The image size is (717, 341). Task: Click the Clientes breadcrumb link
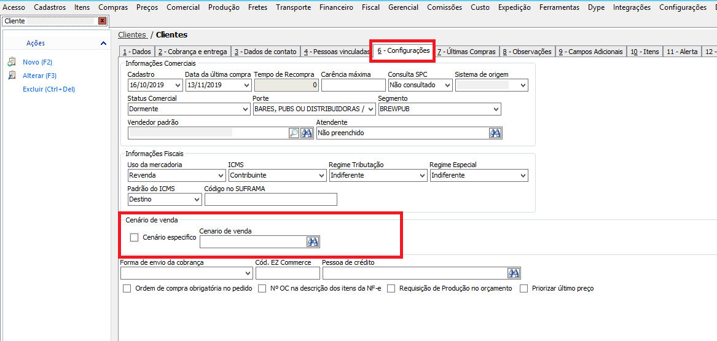tap(133, 35)
